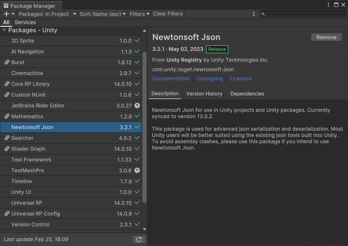Image resolution: width=348 pixels, height=246 pixels.
Task: Open the Licenses link
Action: pyautogui.click(x=240, y=79)
